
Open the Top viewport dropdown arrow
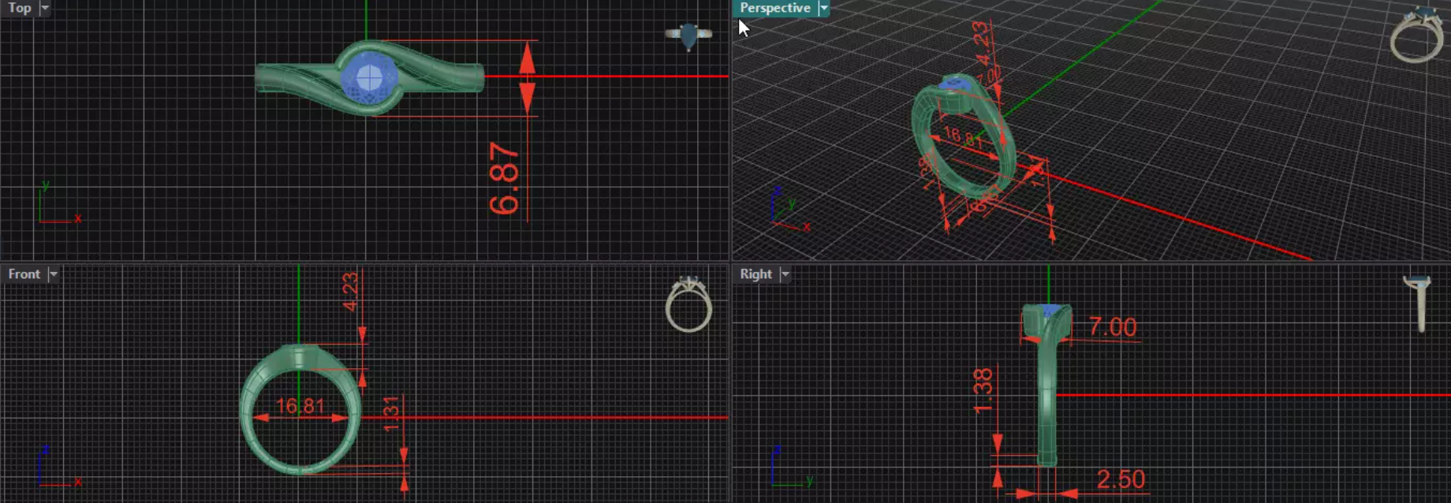pos(45,8)
